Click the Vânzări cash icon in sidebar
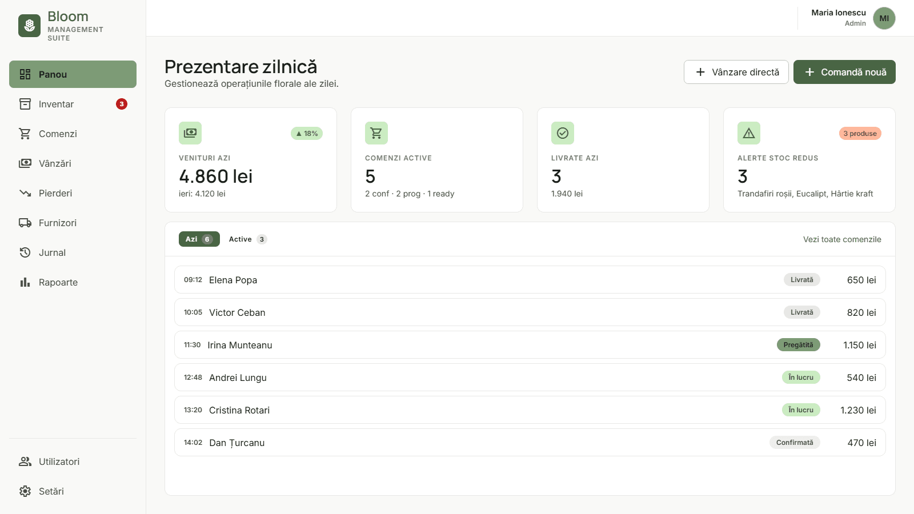Viewport: 914px width, 514px height. (x=25, y=163)
